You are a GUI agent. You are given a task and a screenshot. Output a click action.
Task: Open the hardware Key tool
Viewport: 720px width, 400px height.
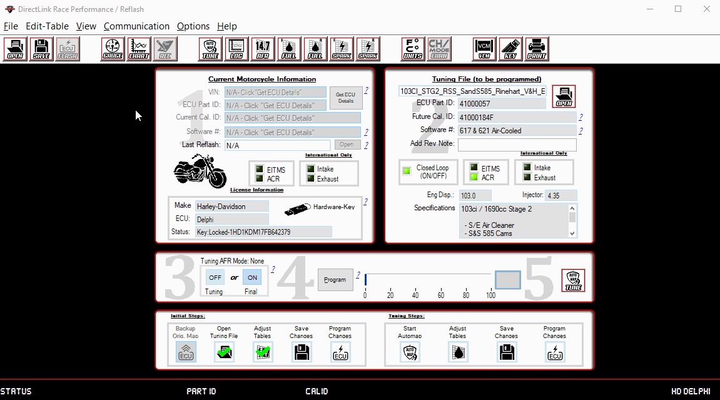point(510,49)
